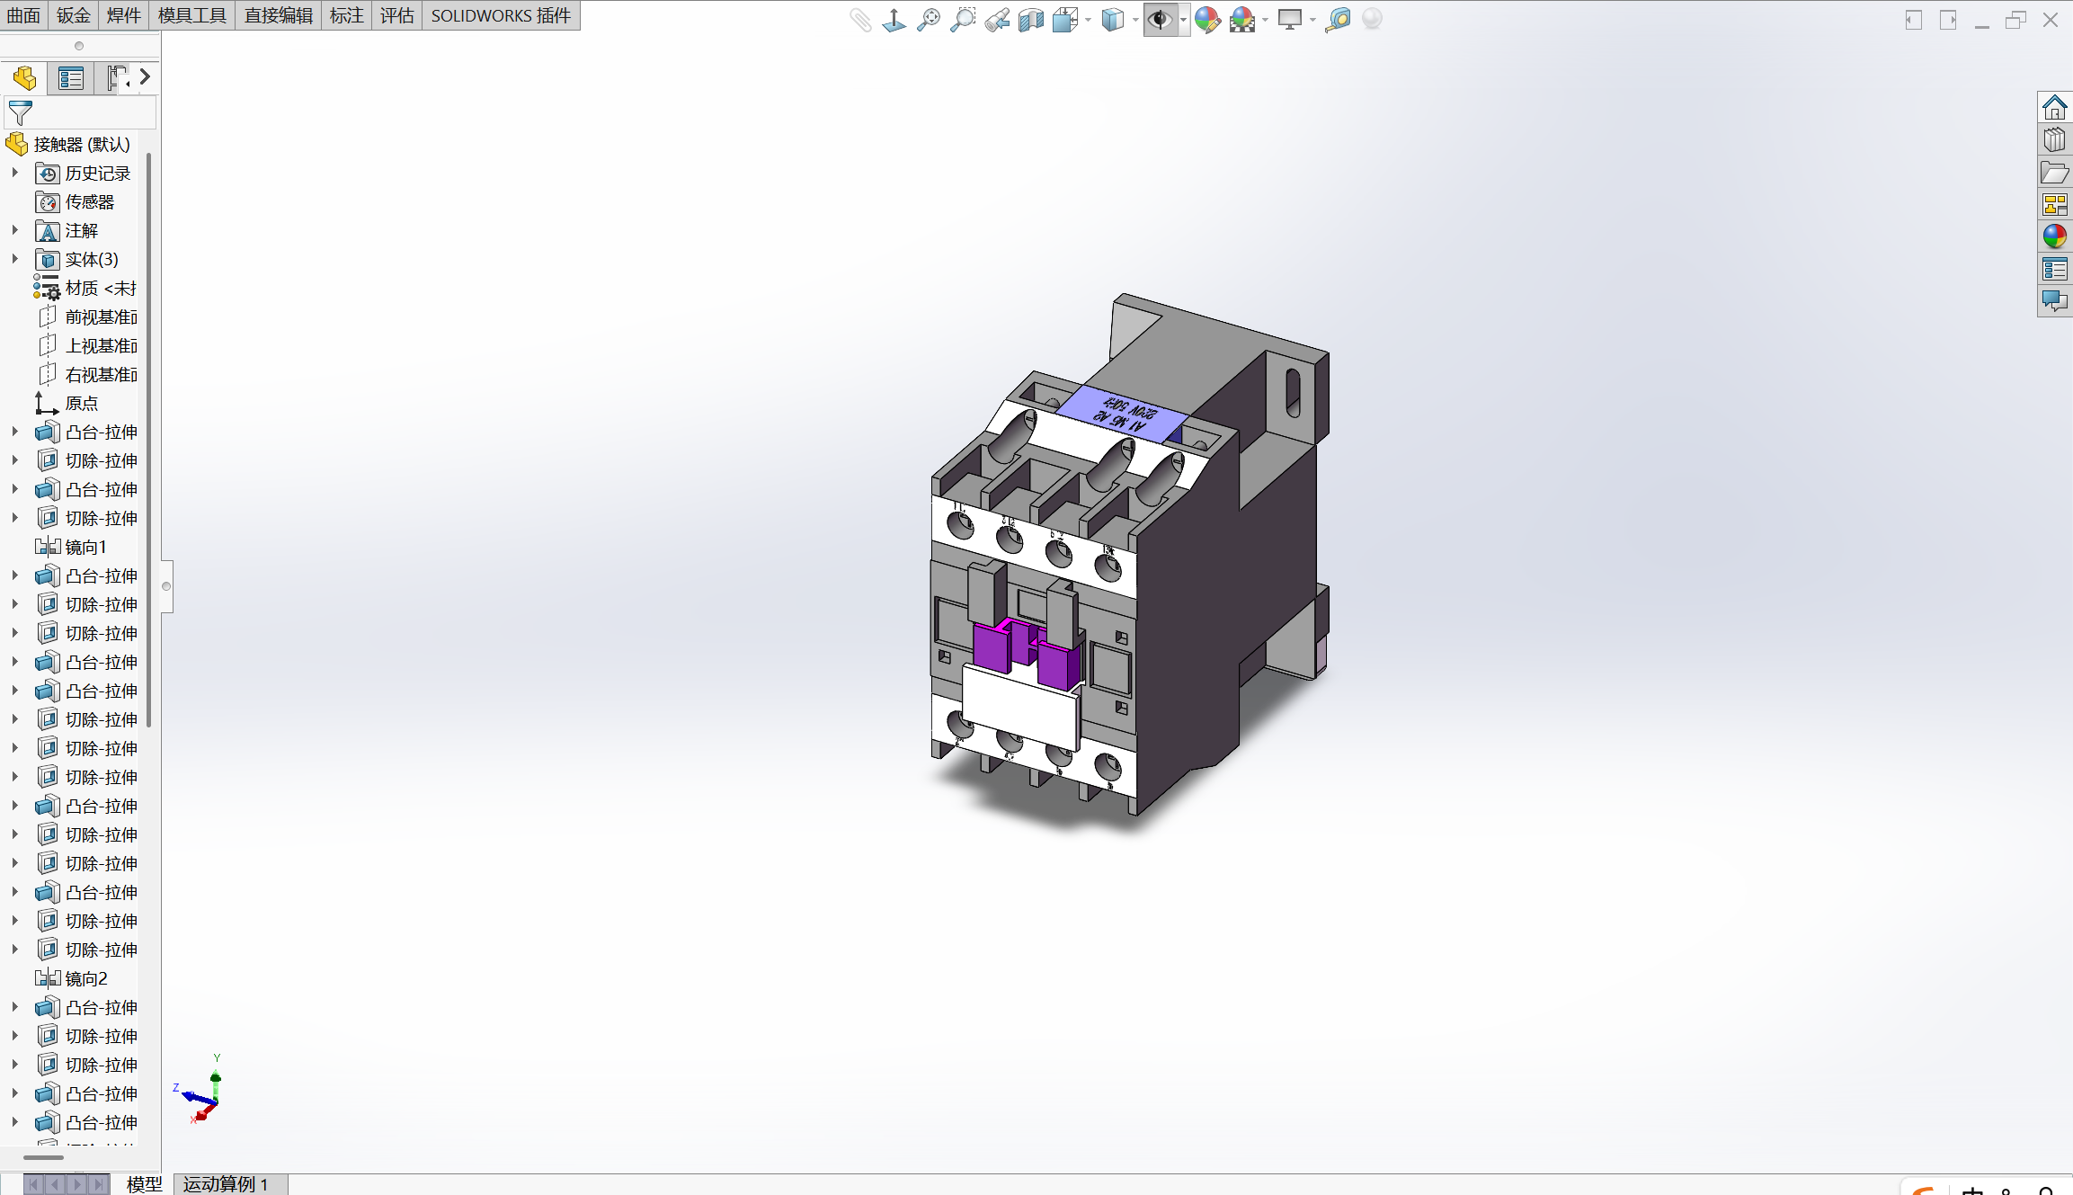The image size is (2073, 1195).
Task: Open the Display Style dropdown arrow
Action: coord(1135,20)
